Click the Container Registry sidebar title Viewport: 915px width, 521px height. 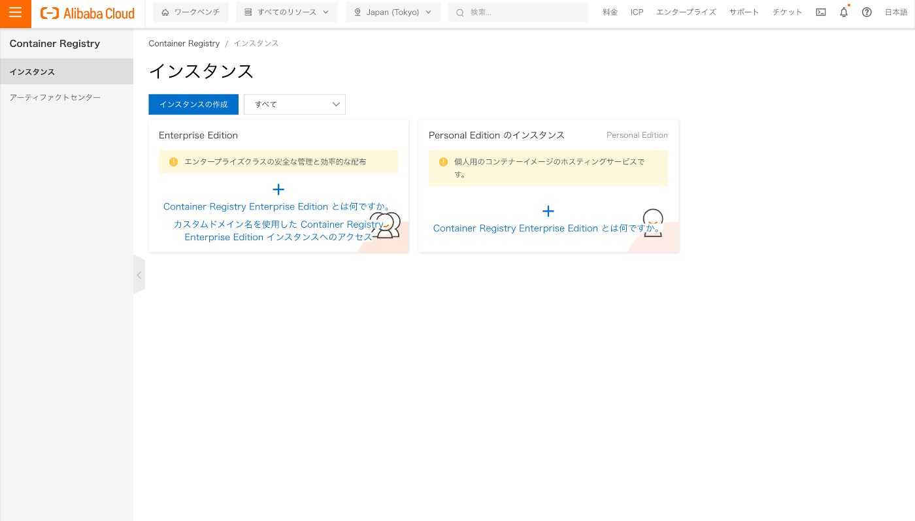55,44
